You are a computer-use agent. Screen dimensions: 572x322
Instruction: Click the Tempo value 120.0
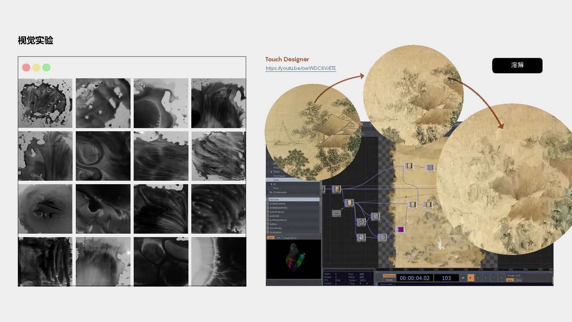(x=363, y=280)
